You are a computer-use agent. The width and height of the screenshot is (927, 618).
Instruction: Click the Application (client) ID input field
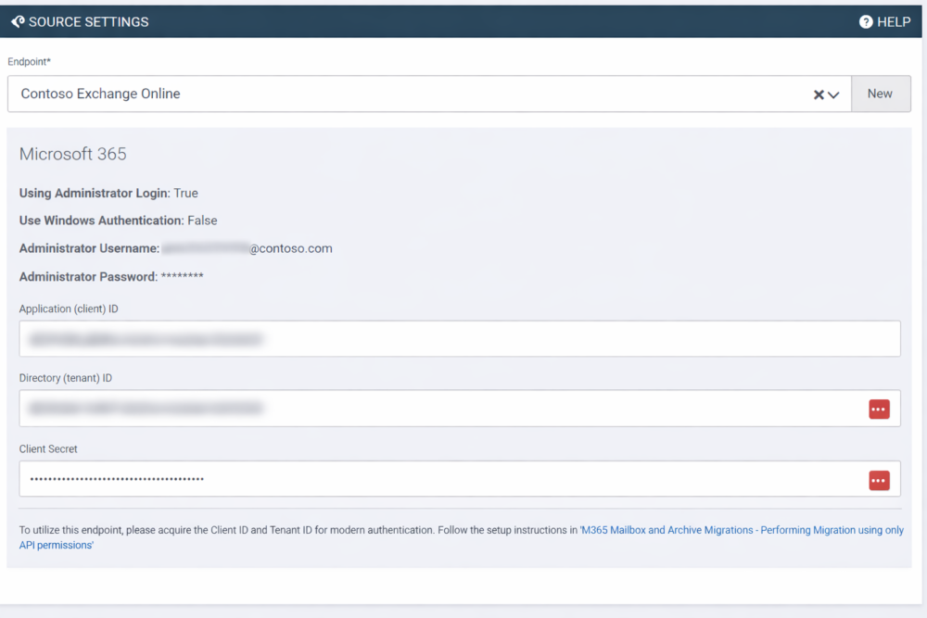[460, 338]
